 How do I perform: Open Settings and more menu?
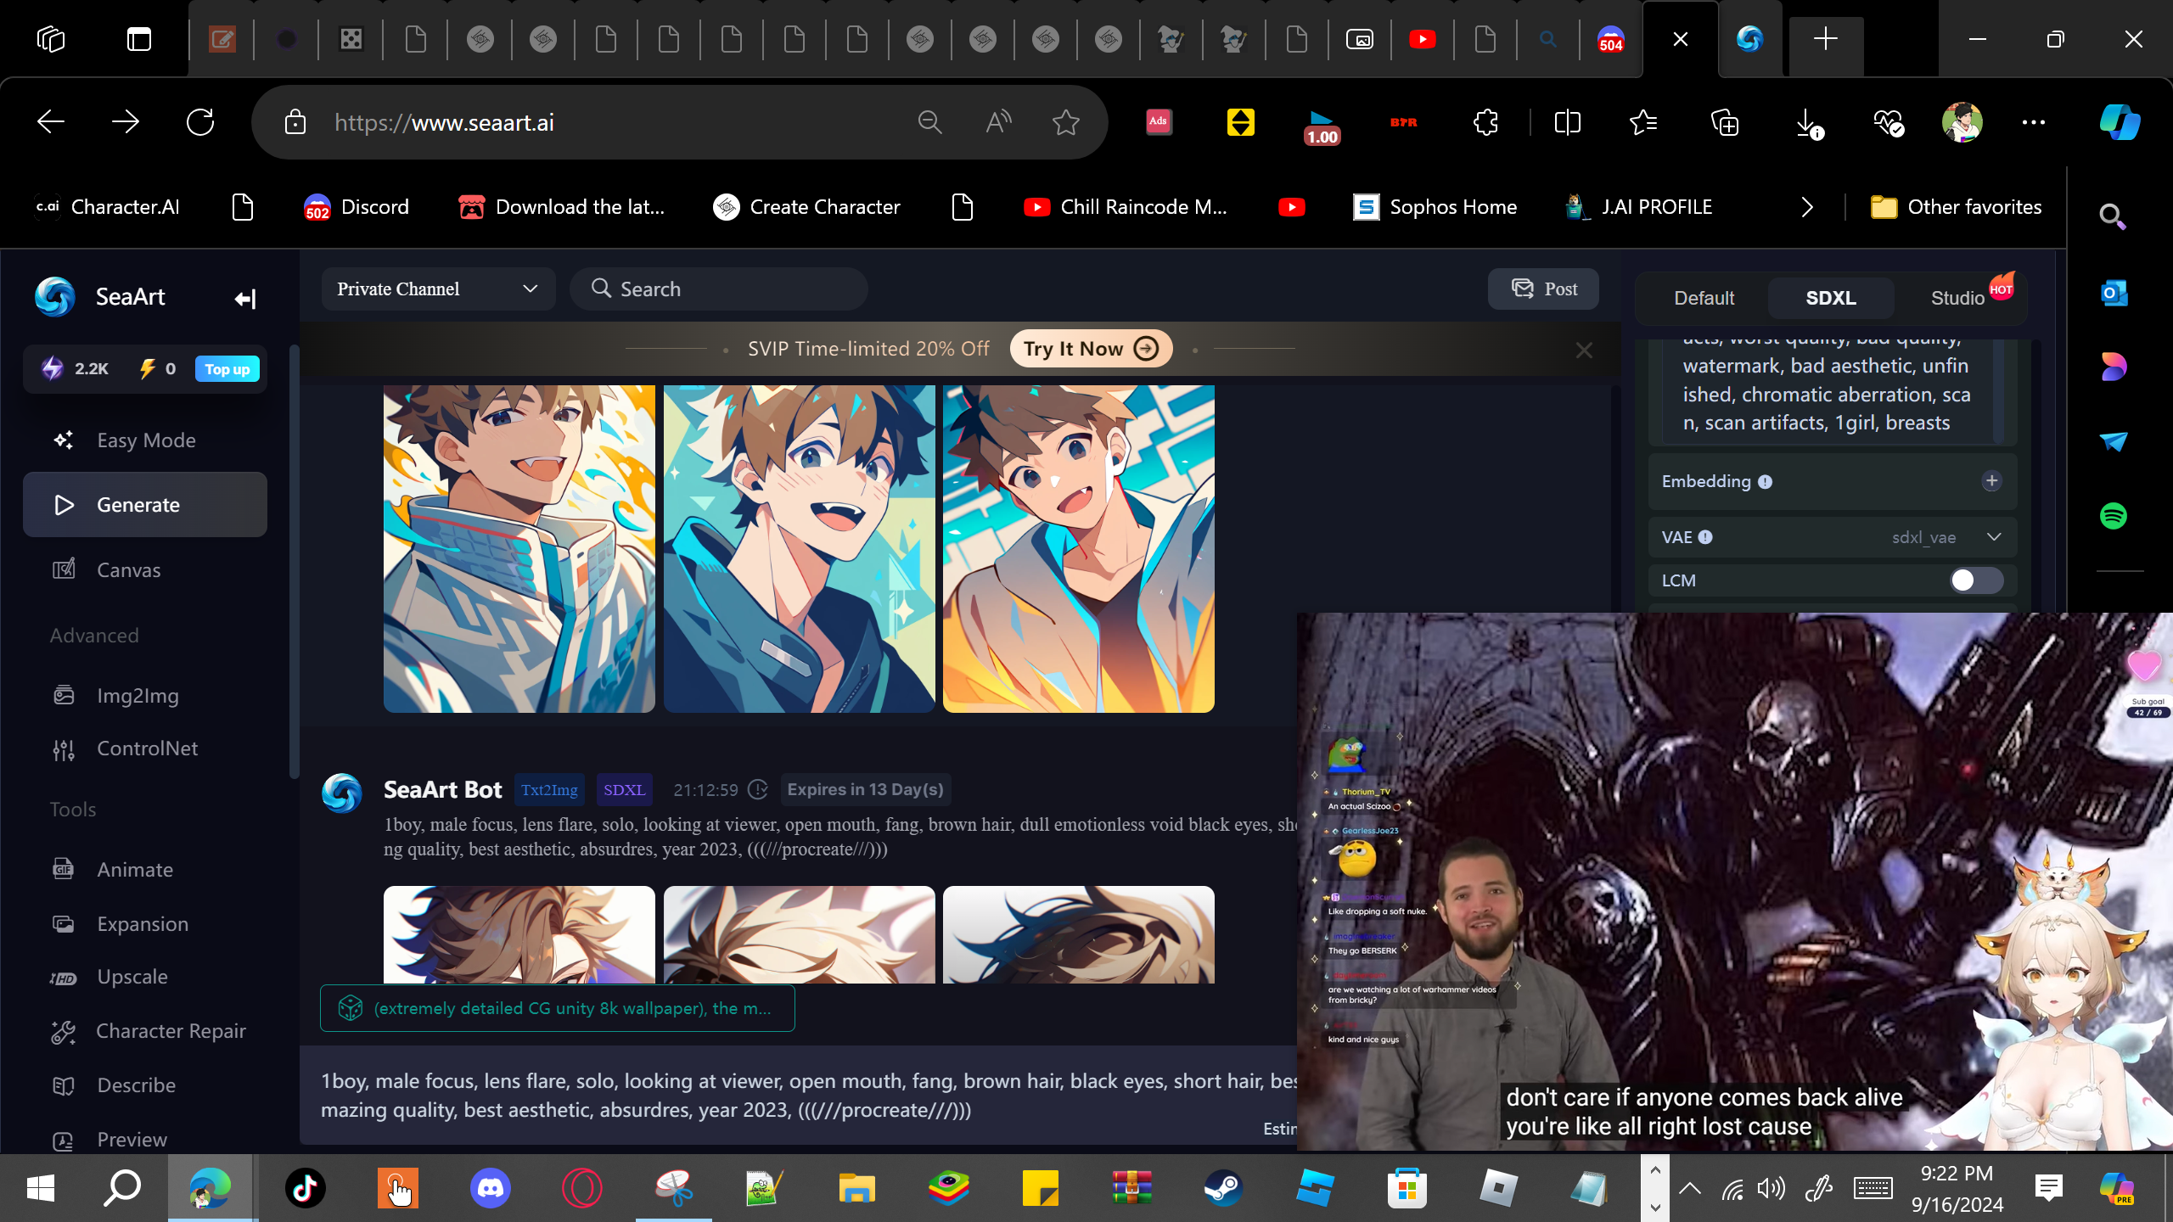[x=2034, y=123]
